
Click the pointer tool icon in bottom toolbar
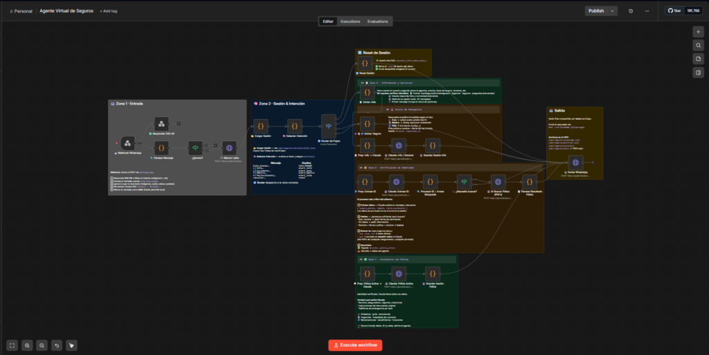(x=71, y=345)
